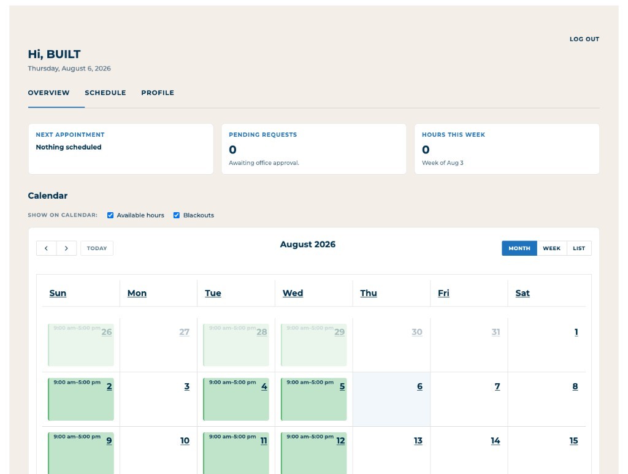The height and width of the screenshot is (474, 628).
Task: Toggle the Blackouts checkbox
Action: 176,215
